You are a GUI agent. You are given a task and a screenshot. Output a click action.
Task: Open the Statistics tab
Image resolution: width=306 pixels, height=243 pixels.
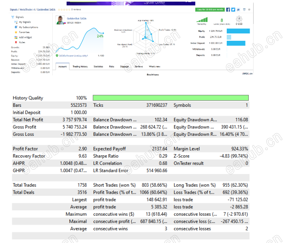point(98,66)
